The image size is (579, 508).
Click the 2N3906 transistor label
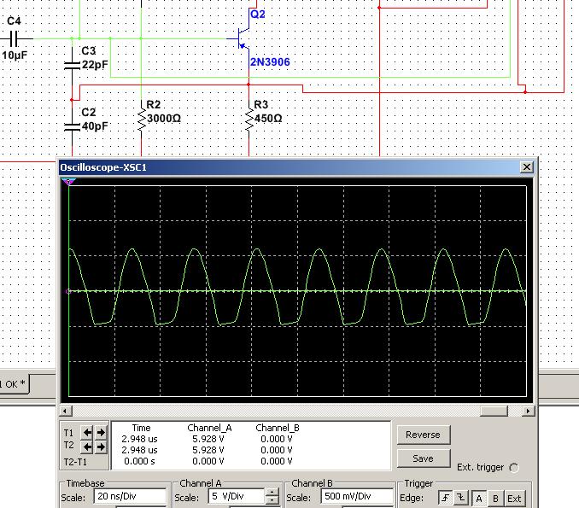tap(270, 62)
